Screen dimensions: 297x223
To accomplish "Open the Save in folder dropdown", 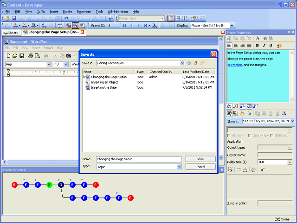I will 182,63.
